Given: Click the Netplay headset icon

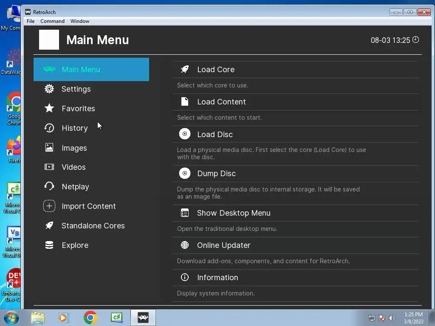Looking at the screenshot, I should [49, 186].
